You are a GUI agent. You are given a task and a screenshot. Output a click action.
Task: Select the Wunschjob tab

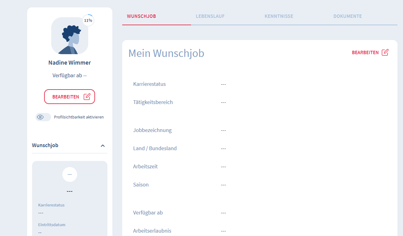(141, 16)
